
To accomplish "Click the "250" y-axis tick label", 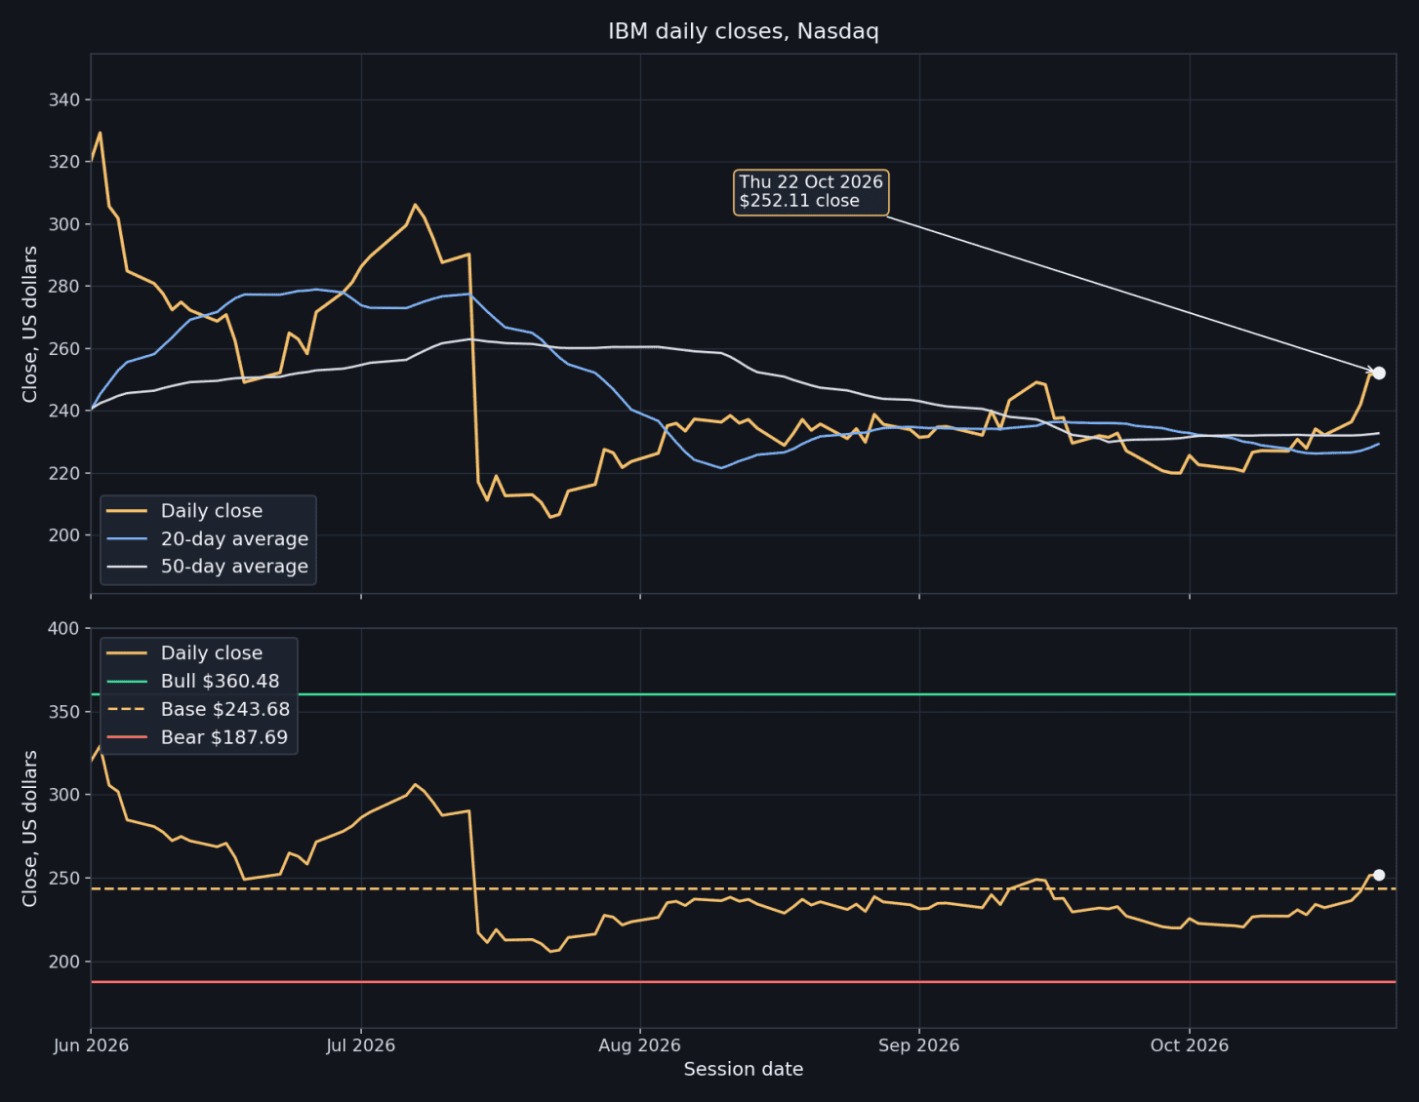I will 63,879.
